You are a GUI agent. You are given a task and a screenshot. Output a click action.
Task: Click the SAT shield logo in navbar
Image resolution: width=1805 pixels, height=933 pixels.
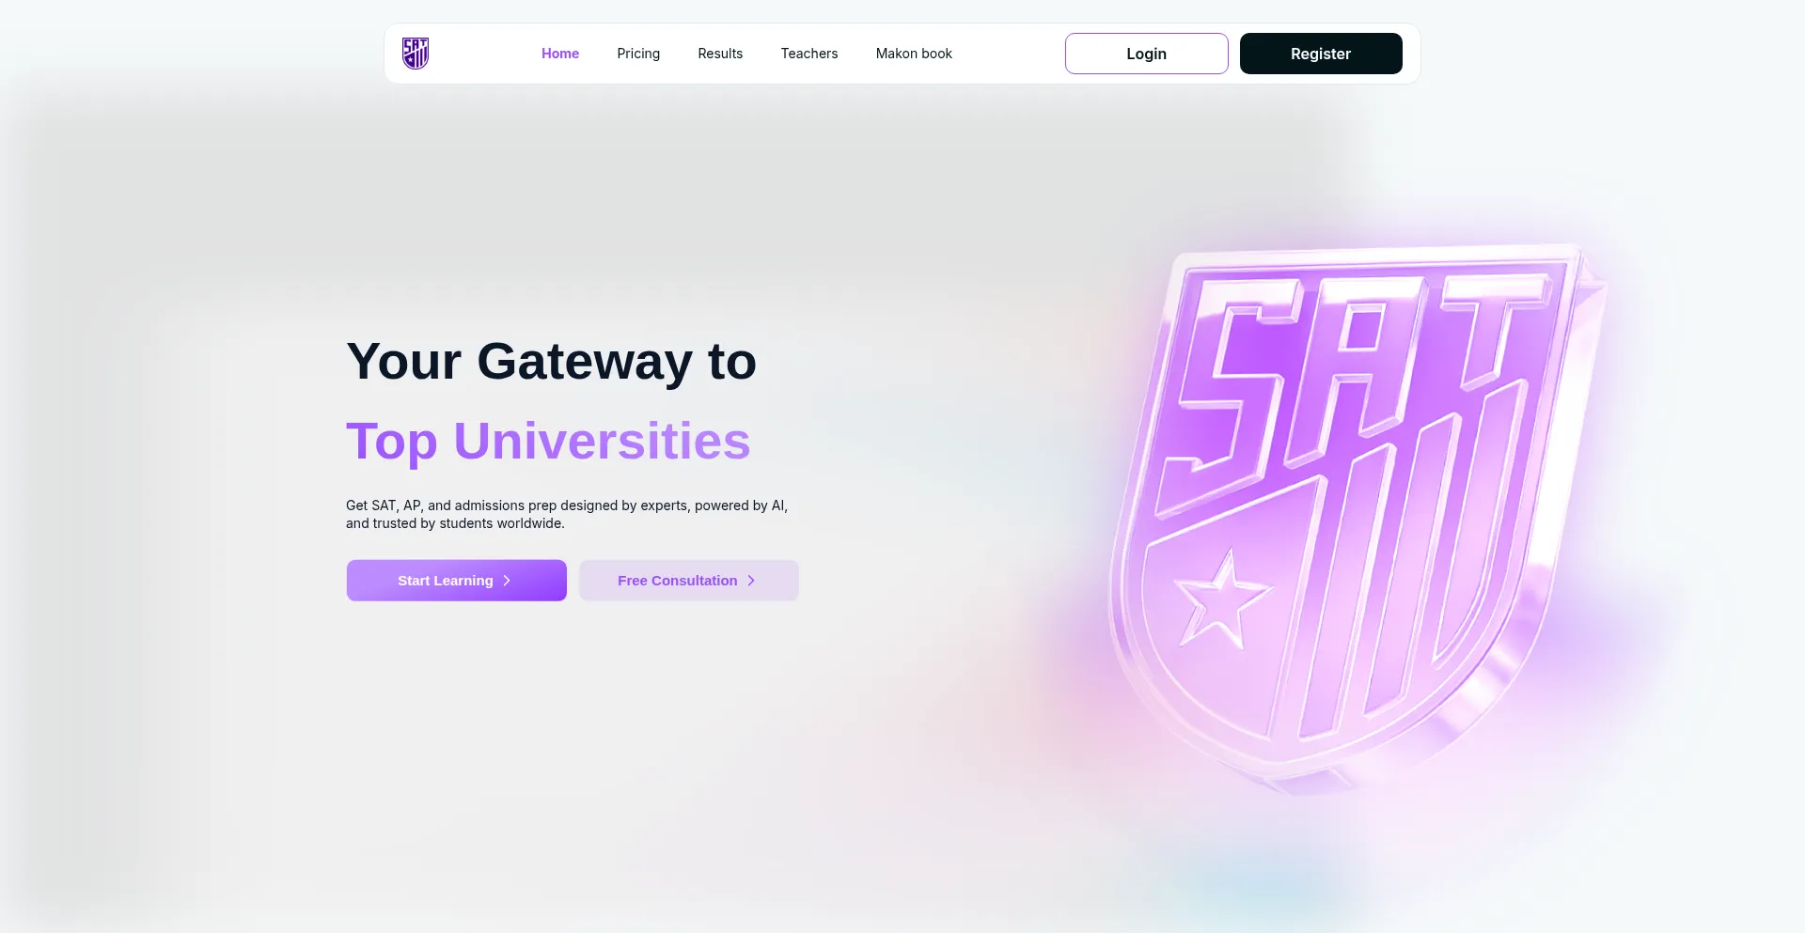click(x=416, y=54)
